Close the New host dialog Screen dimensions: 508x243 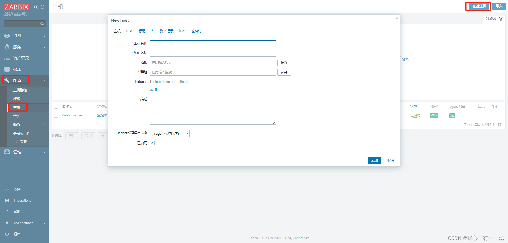pyautogui.click(x=397, y=18)
